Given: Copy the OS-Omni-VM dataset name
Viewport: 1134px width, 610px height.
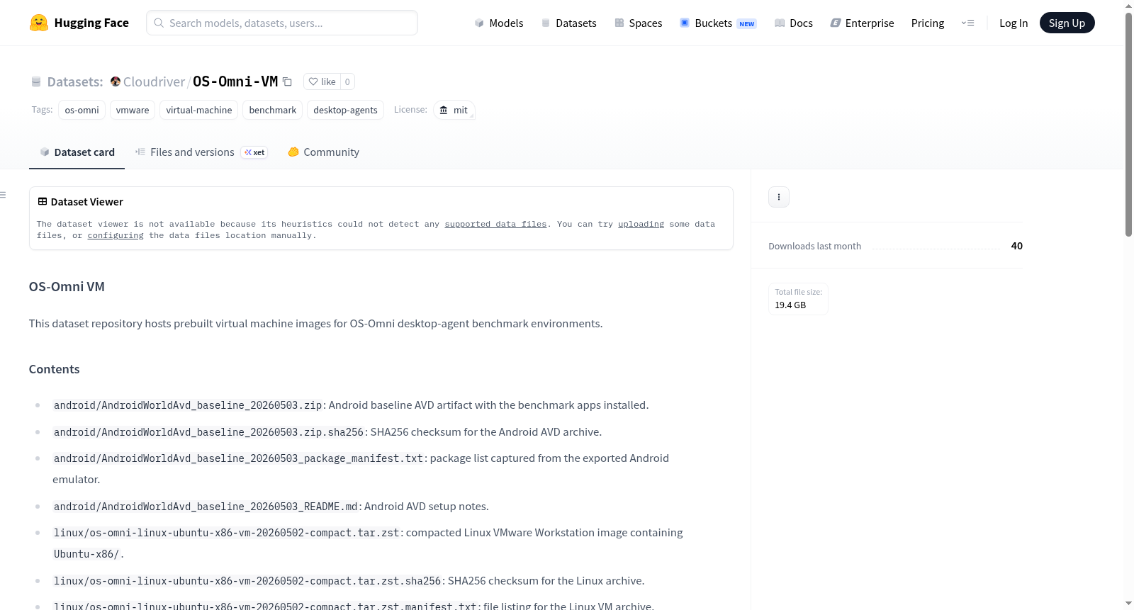Looking at the screenshot, I should 287,81.
